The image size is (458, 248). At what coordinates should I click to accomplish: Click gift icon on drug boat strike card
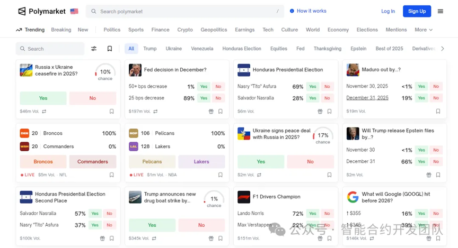(211, 238)
